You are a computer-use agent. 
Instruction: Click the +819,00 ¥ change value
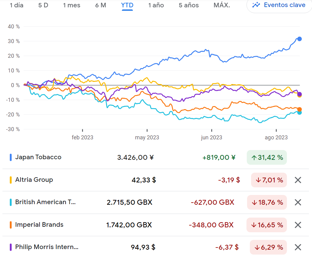click(219, 157)
